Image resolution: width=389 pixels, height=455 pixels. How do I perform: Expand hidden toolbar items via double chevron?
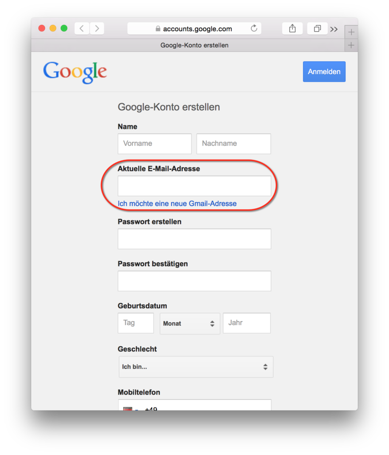click(334, 29)
